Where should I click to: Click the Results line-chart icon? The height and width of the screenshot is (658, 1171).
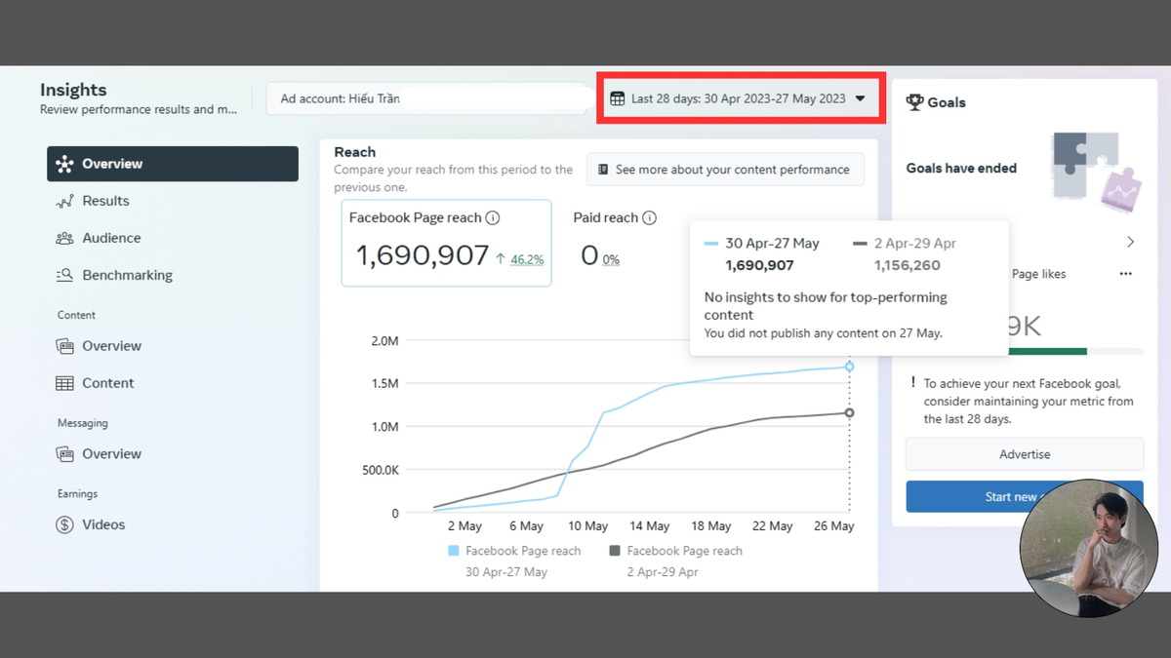[64, 201]
